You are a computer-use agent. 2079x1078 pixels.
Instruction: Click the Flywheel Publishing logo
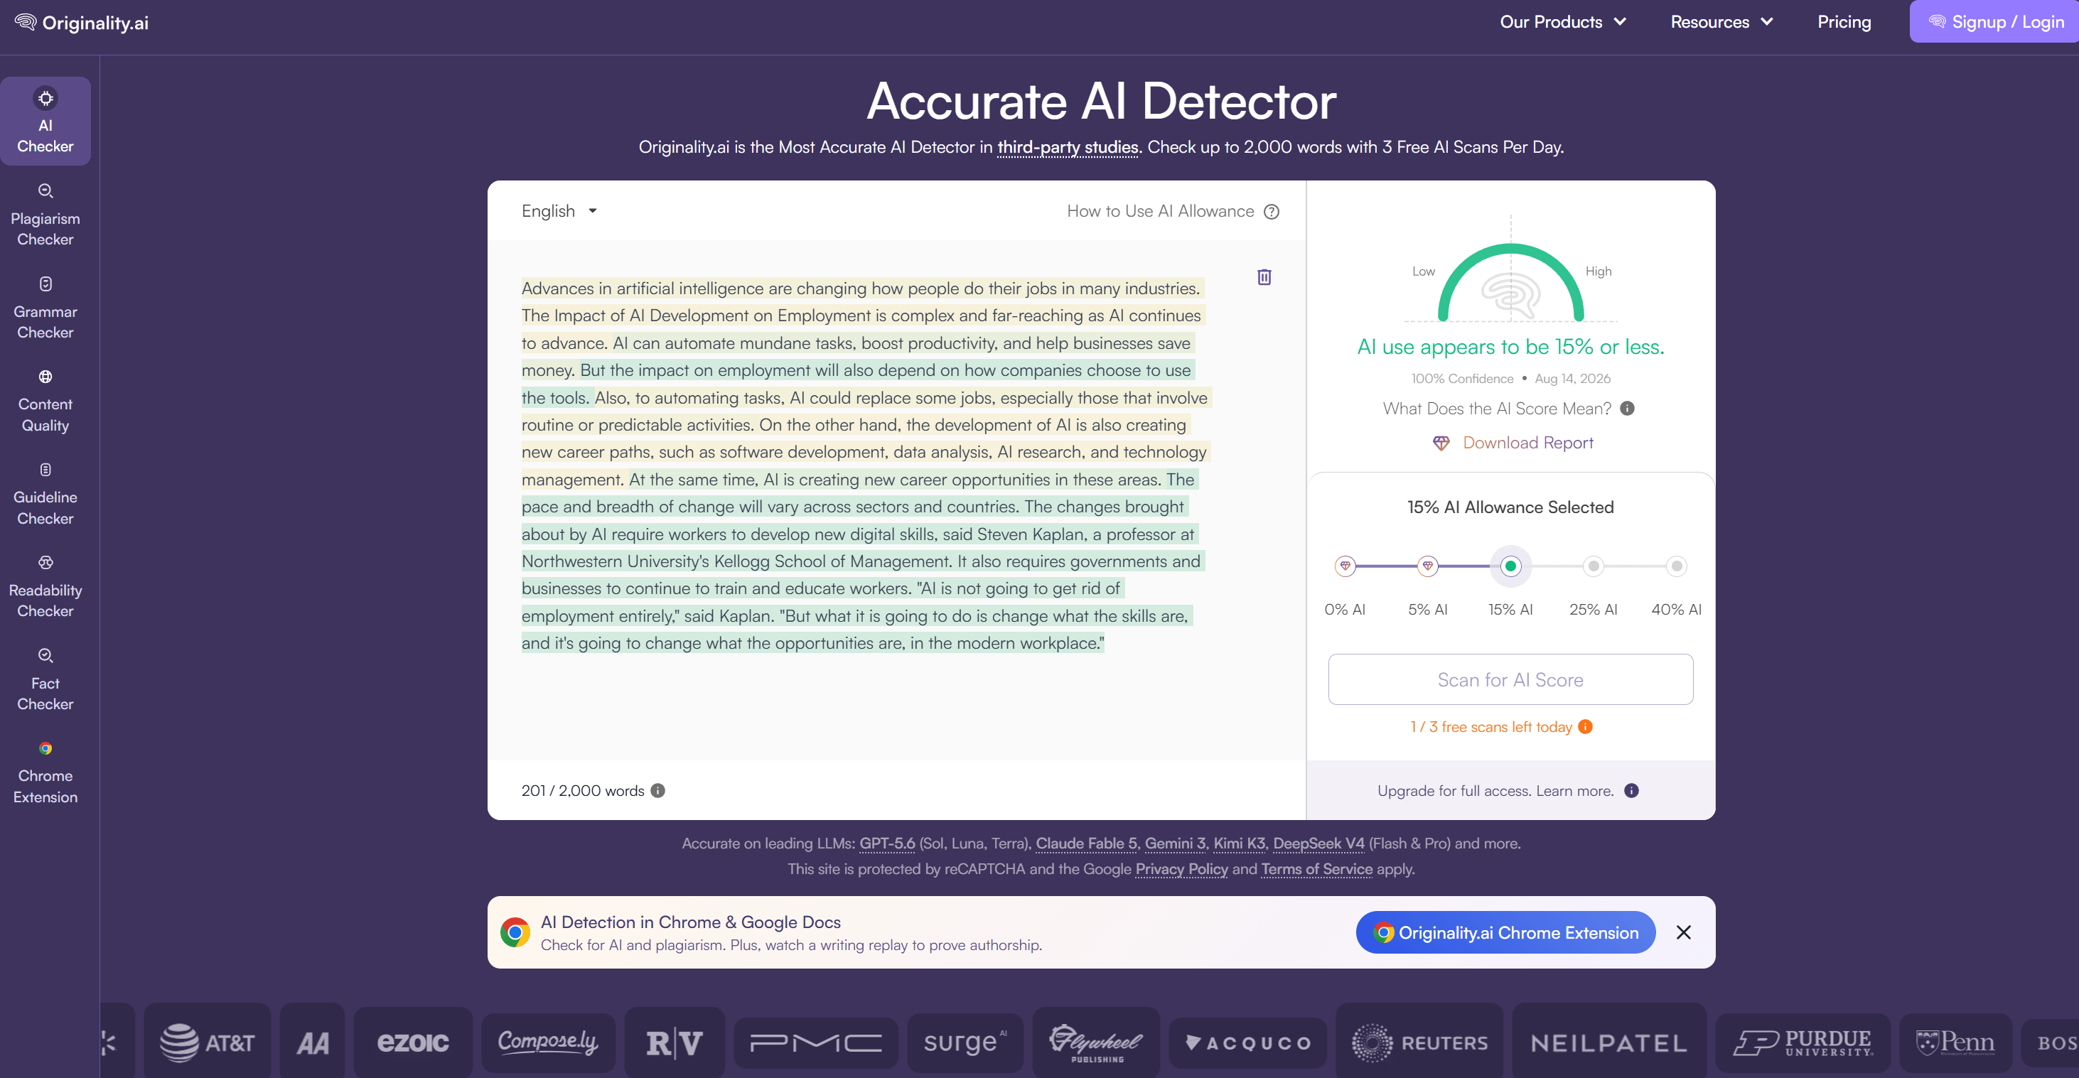coord(1095,1042)
